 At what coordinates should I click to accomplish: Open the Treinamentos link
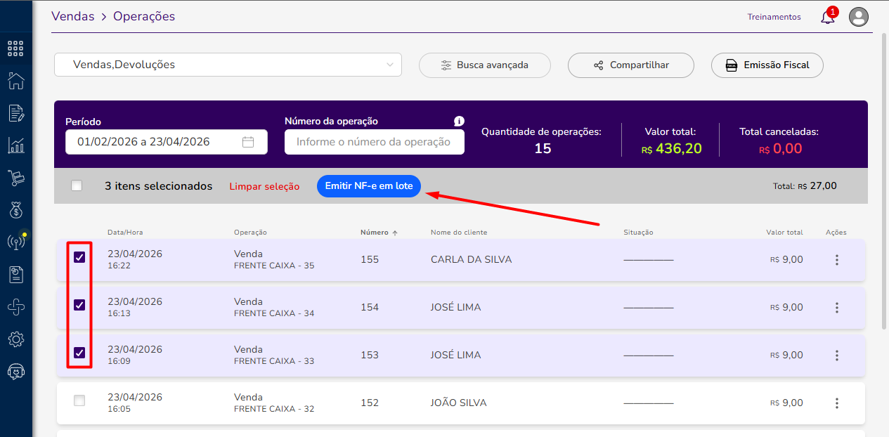(x=774, y=17)
